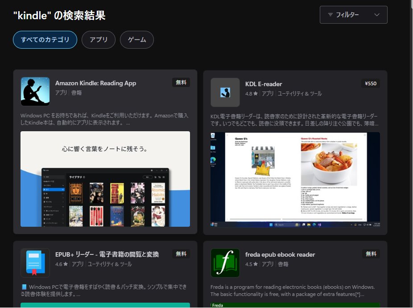This screenshot has height=308, width=413.
Task: Open the フィルター dropdown
Action: tap(353, 15)
